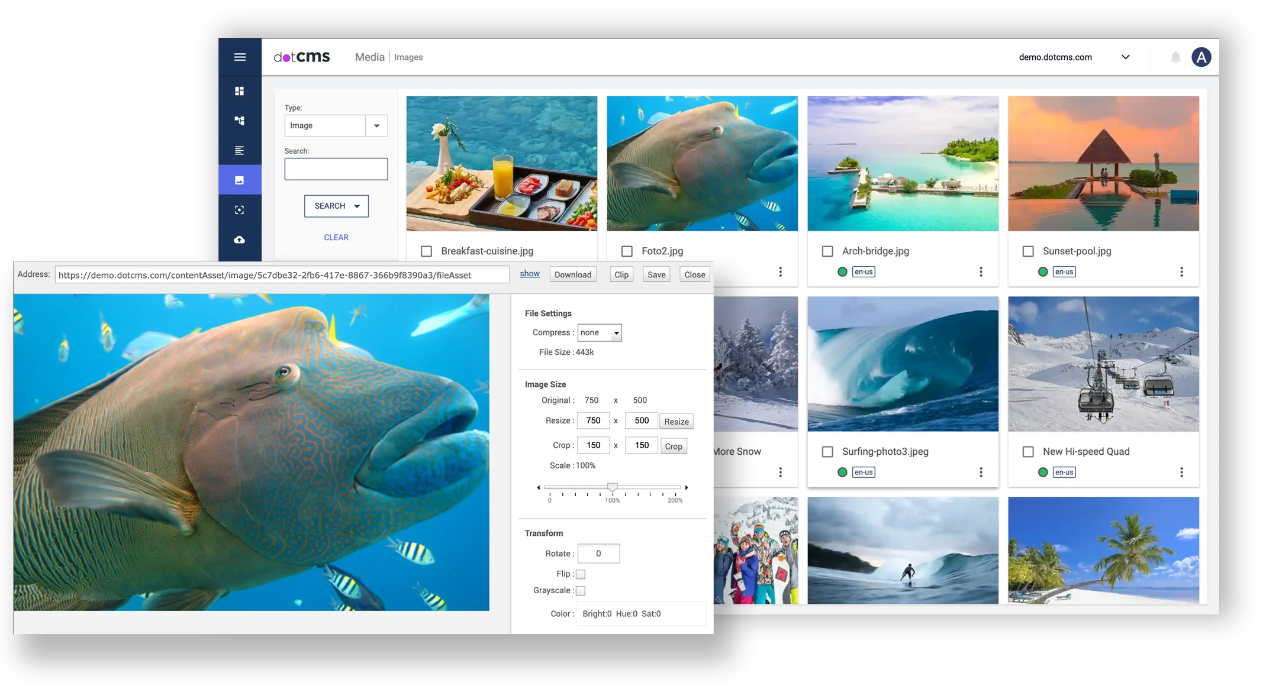Enable the Grayscale checkbox

point(581,591)
